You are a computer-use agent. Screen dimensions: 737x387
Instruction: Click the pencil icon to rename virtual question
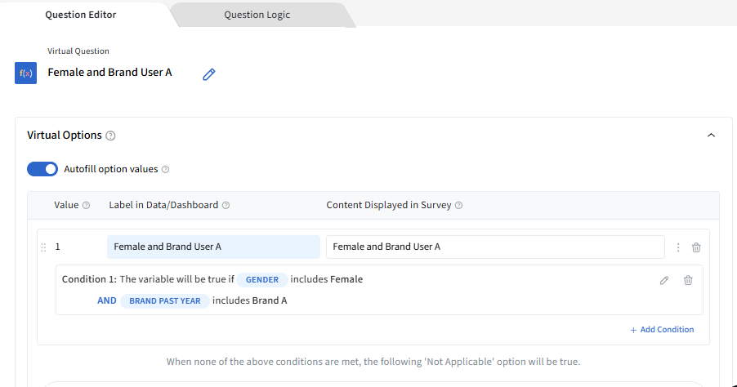pyautogui.click(x=209, y=74)
